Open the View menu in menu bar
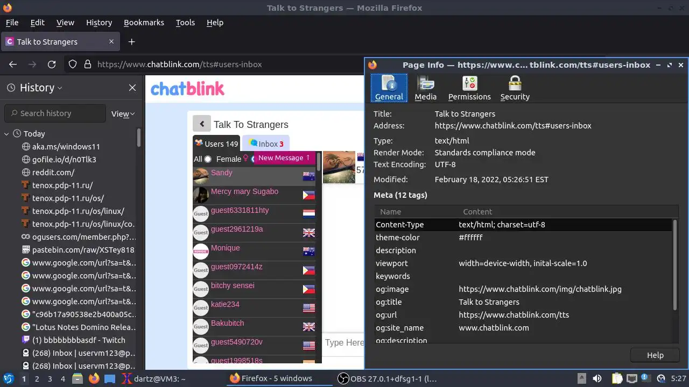This screenshot has width=689, height=387. 65,23
